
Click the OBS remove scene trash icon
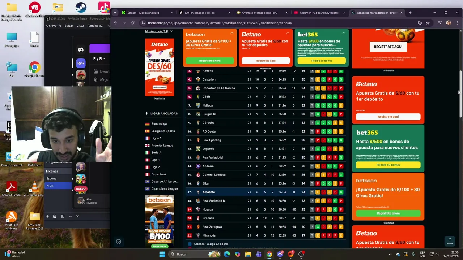click(55, 216)
